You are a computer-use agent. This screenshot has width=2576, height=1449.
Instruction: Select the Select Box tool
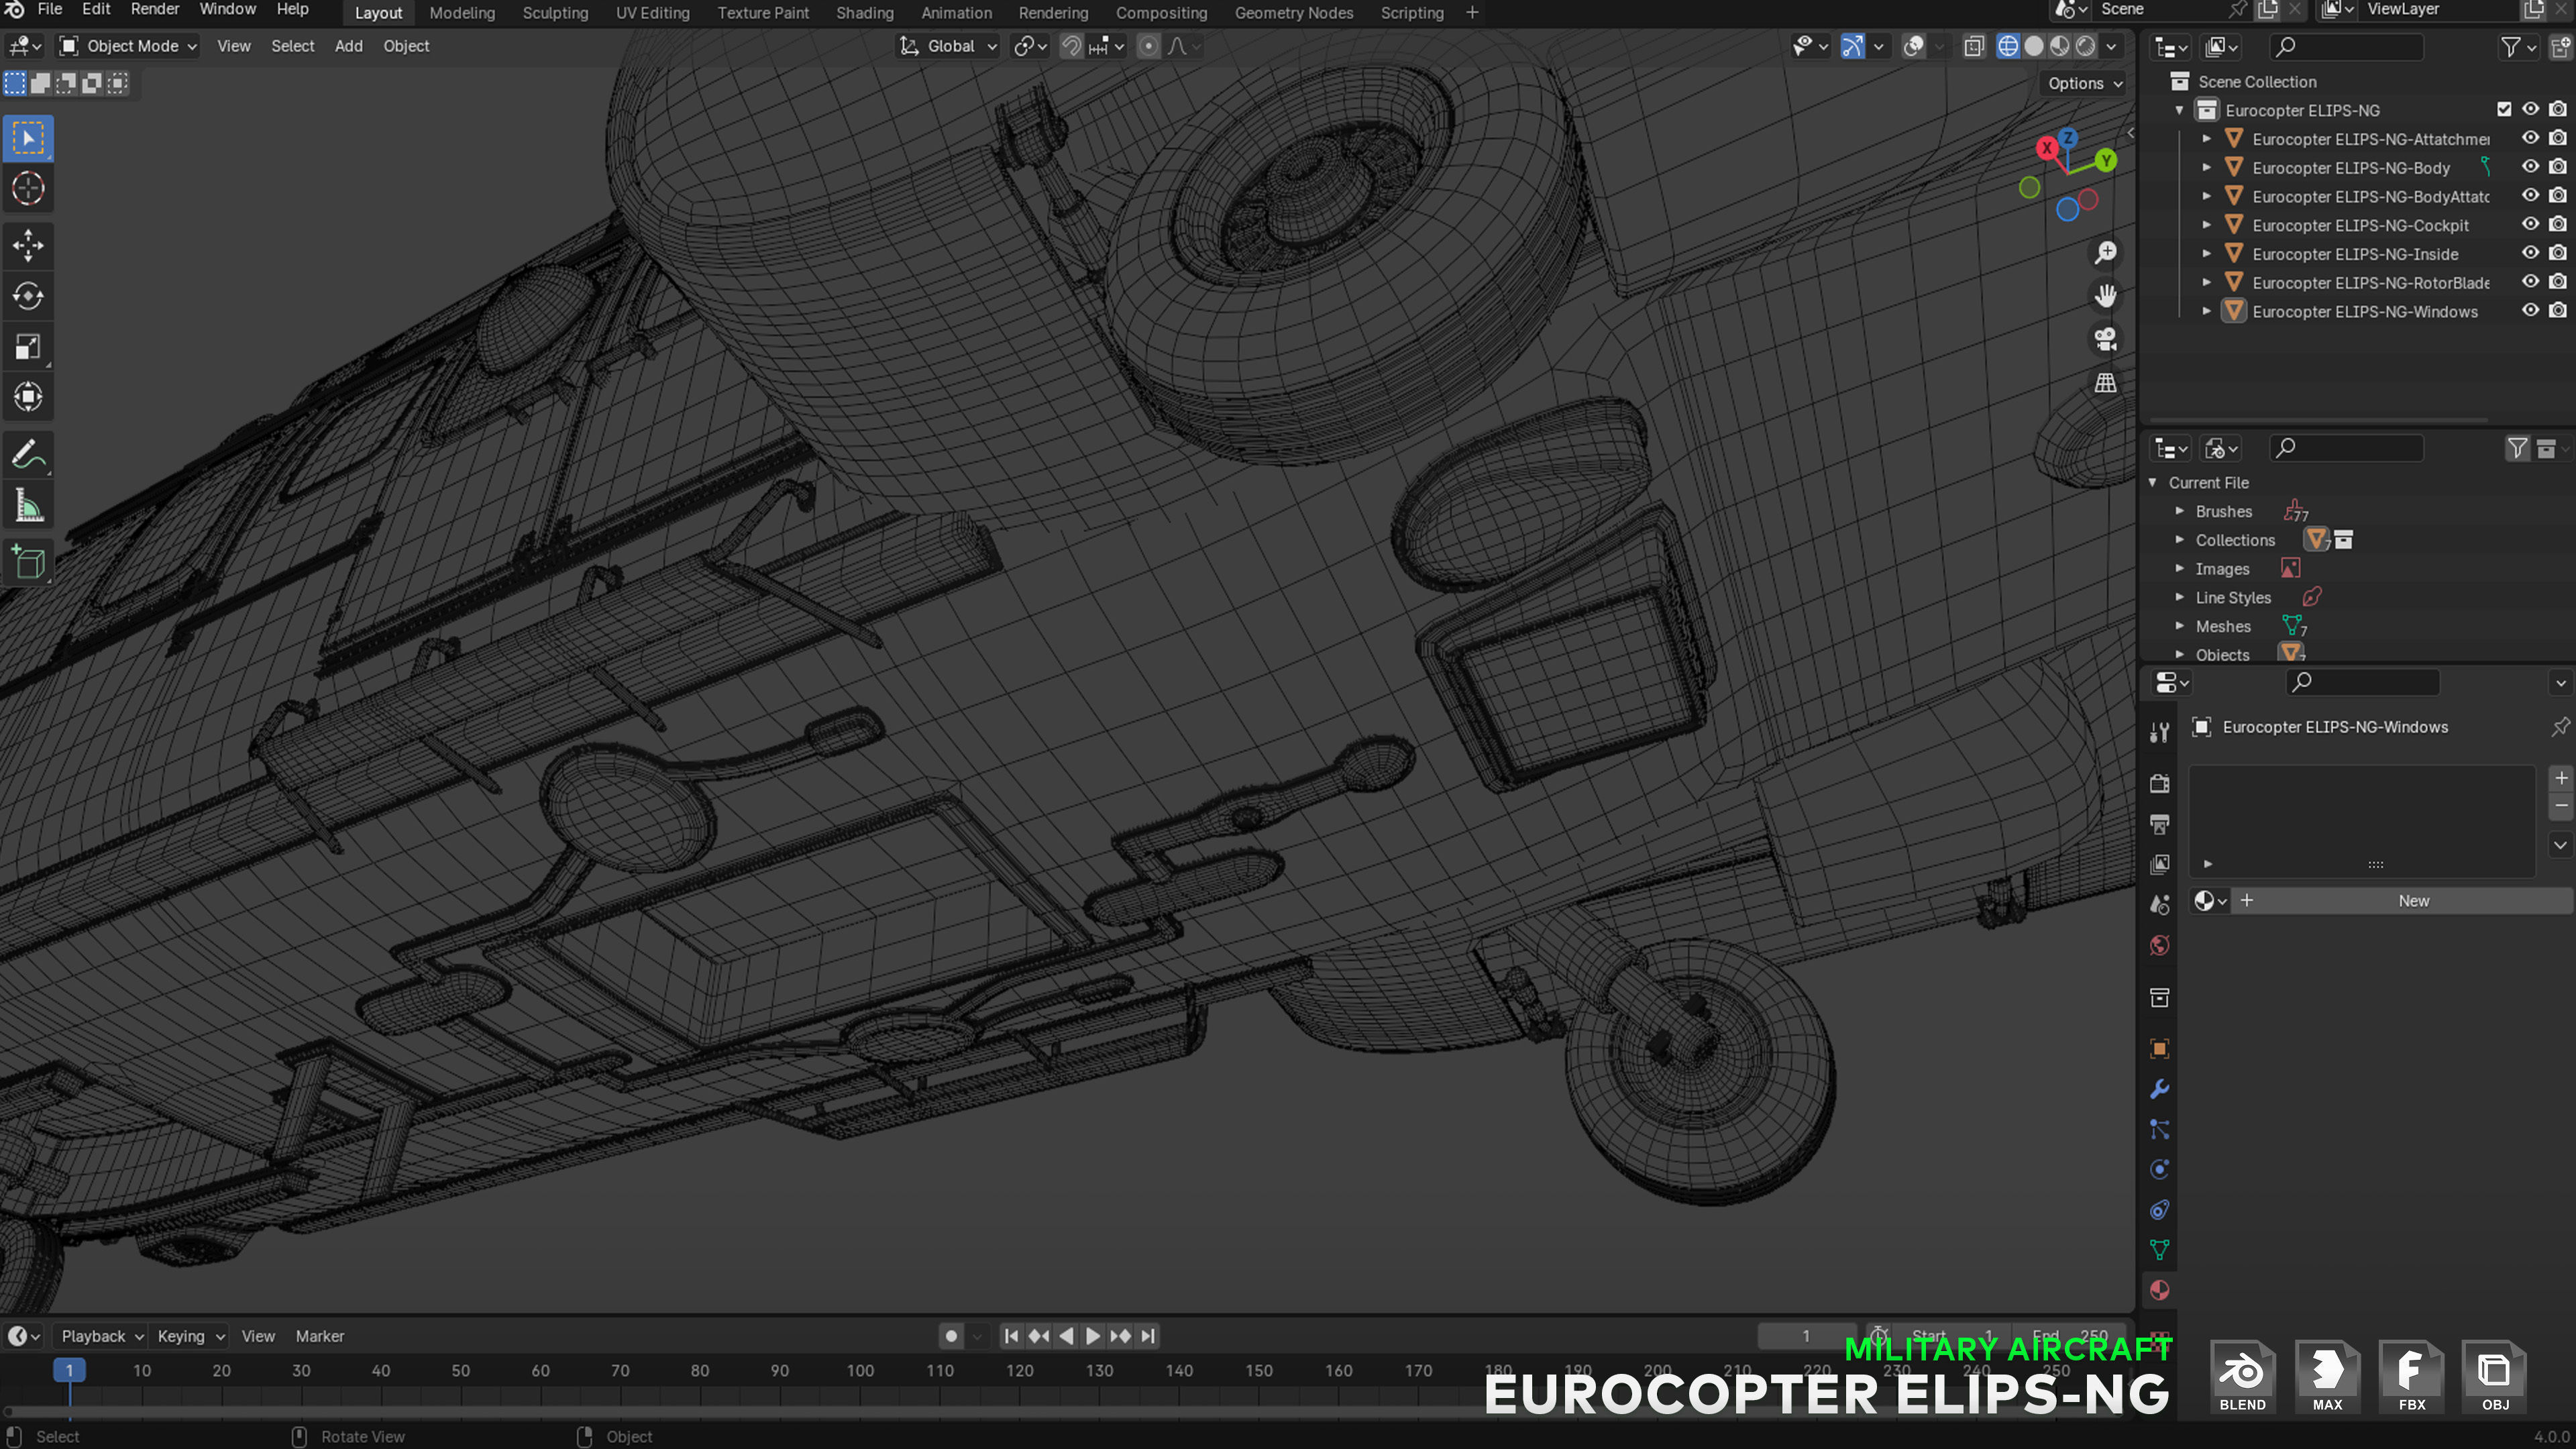tap(28, 138)
